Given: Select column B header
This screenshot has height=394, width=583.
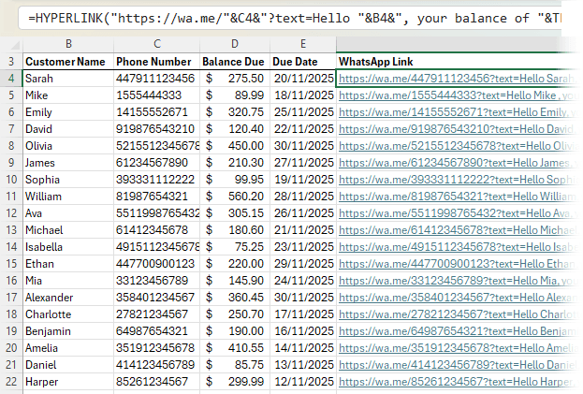Looking at the screenshot, I should pyautogui.click(x=67, y=44).
